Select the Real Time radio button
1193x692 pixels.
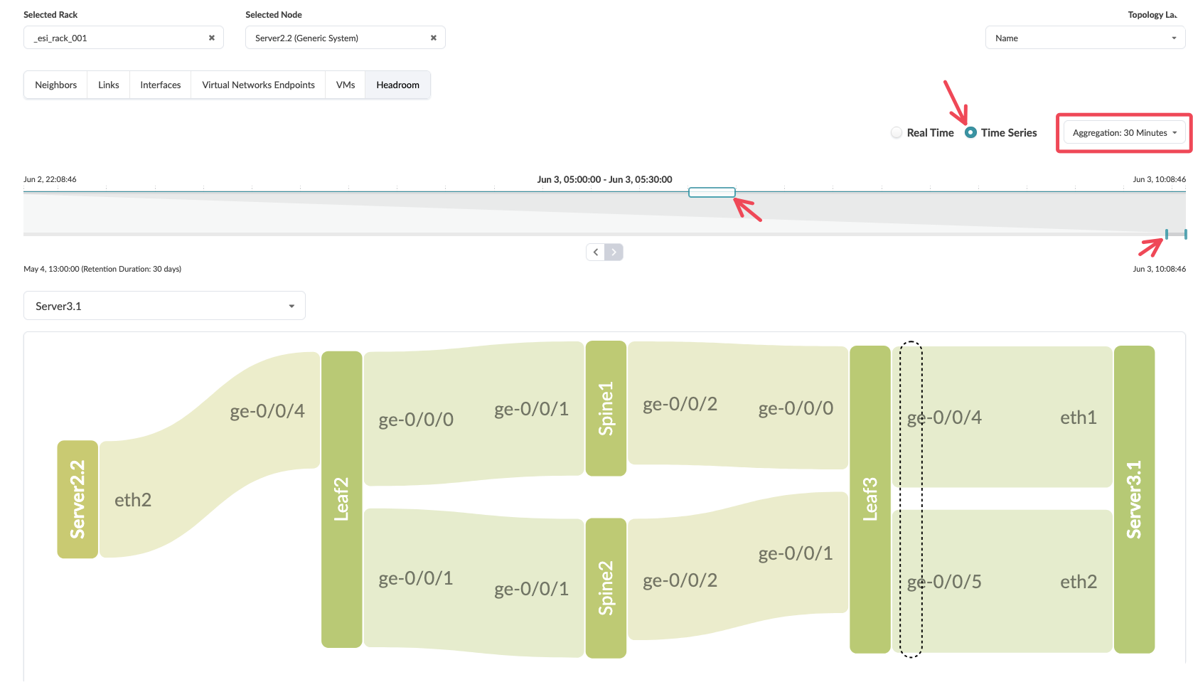click(x=897, y=133)
